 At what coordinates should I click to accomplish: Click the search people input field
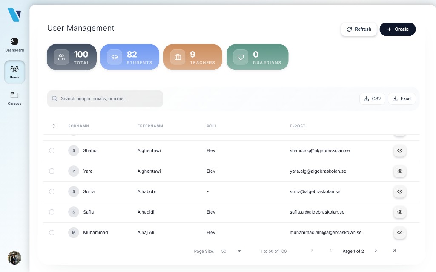click(105, 98)
